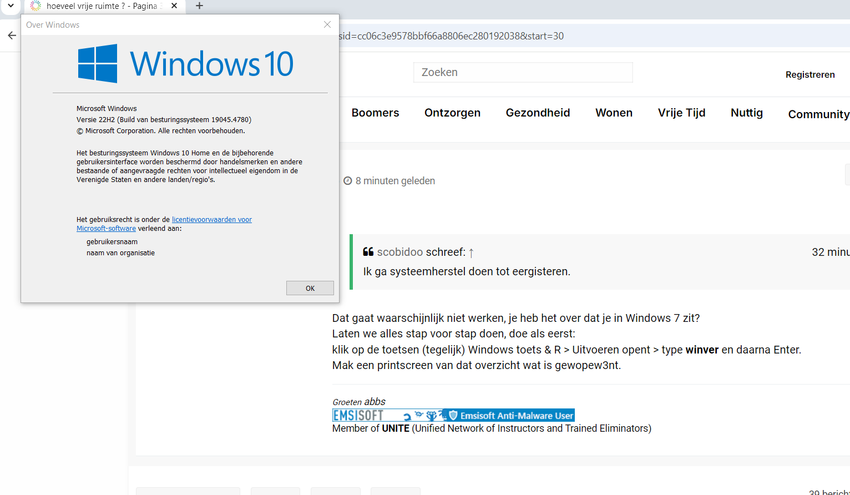Screen dimensions: 850x495
Task: Click the Zoeken search field
Action: 522,73
